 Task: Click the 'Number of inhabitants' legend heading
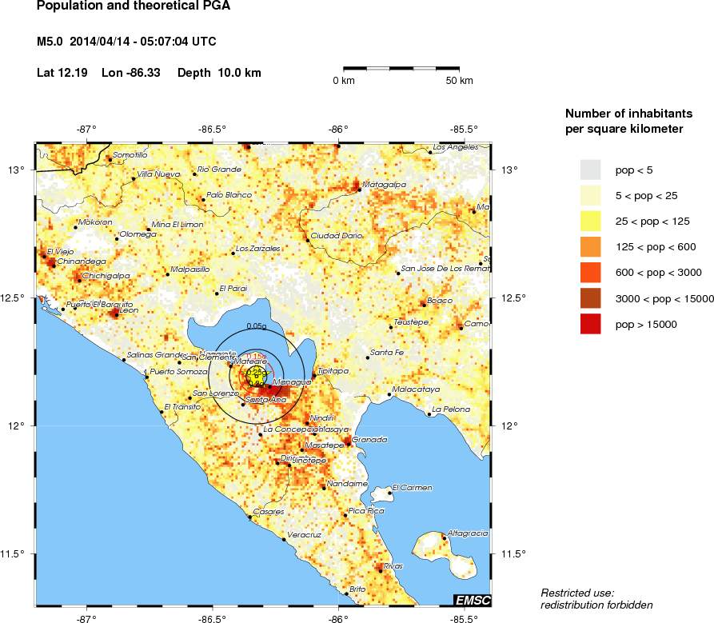(x=624, y=120)
